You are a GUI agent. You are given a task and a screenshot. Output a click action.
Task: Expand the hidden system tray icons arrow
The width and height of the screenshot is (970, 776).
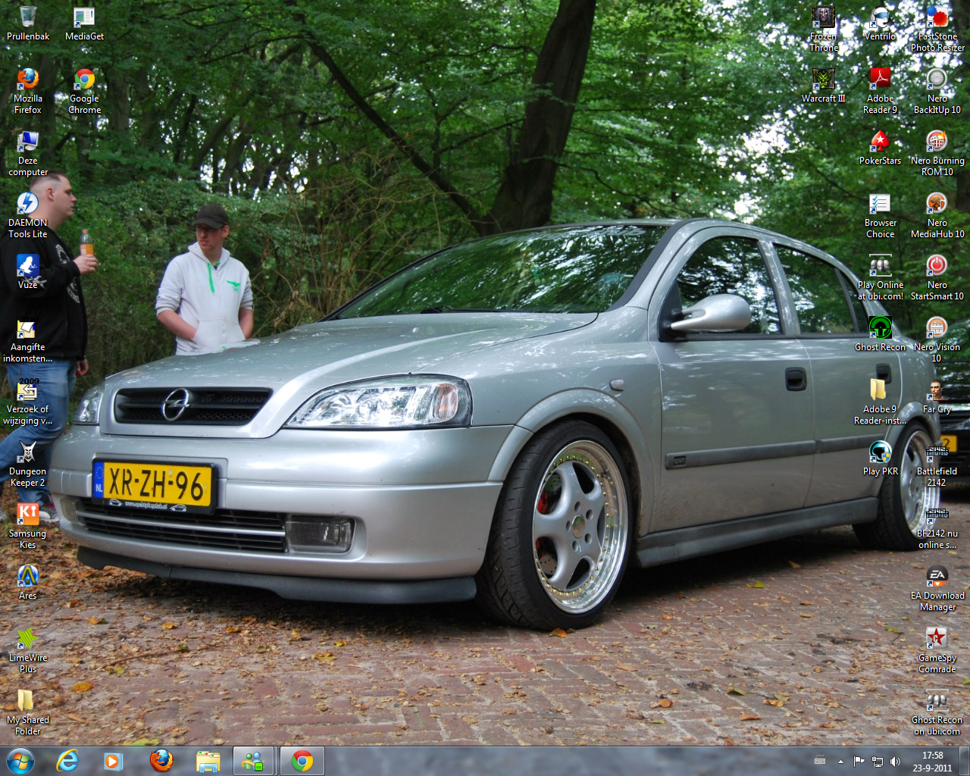pyautogui.click(x=840, y=762)
